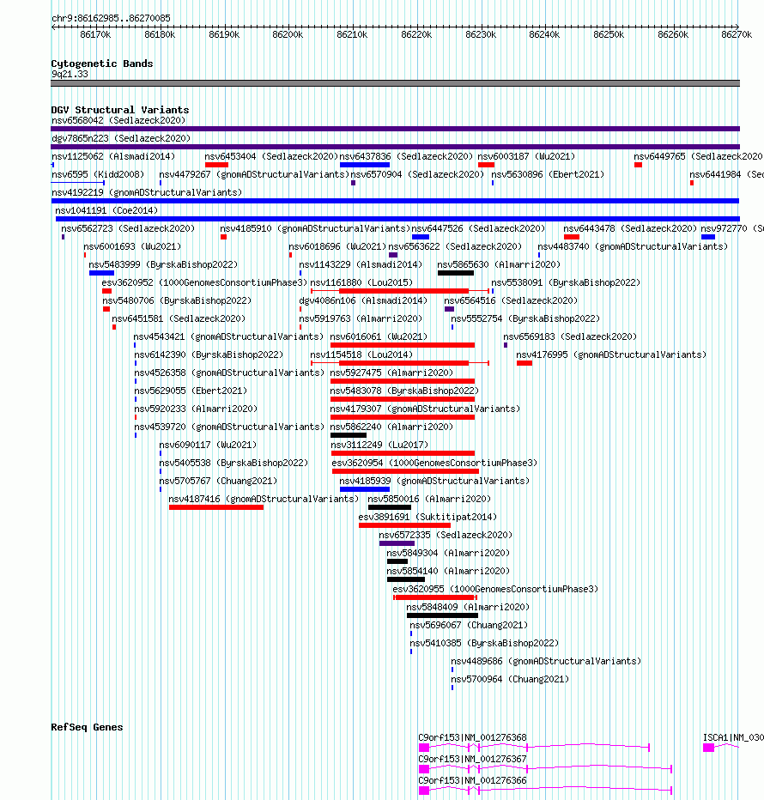The height and width of the screenshot is (800, 764).
Task: Open nsv5483078 (ByrskaBishop2022) label
Action: [x=404, y=391]
